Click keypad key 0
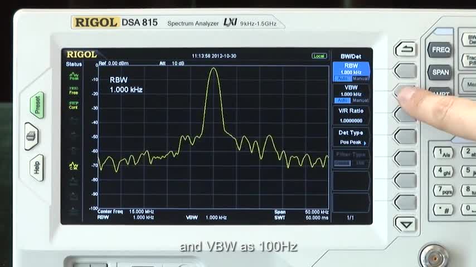The width and height of the screenshot is (476, 267). [469, 210]
